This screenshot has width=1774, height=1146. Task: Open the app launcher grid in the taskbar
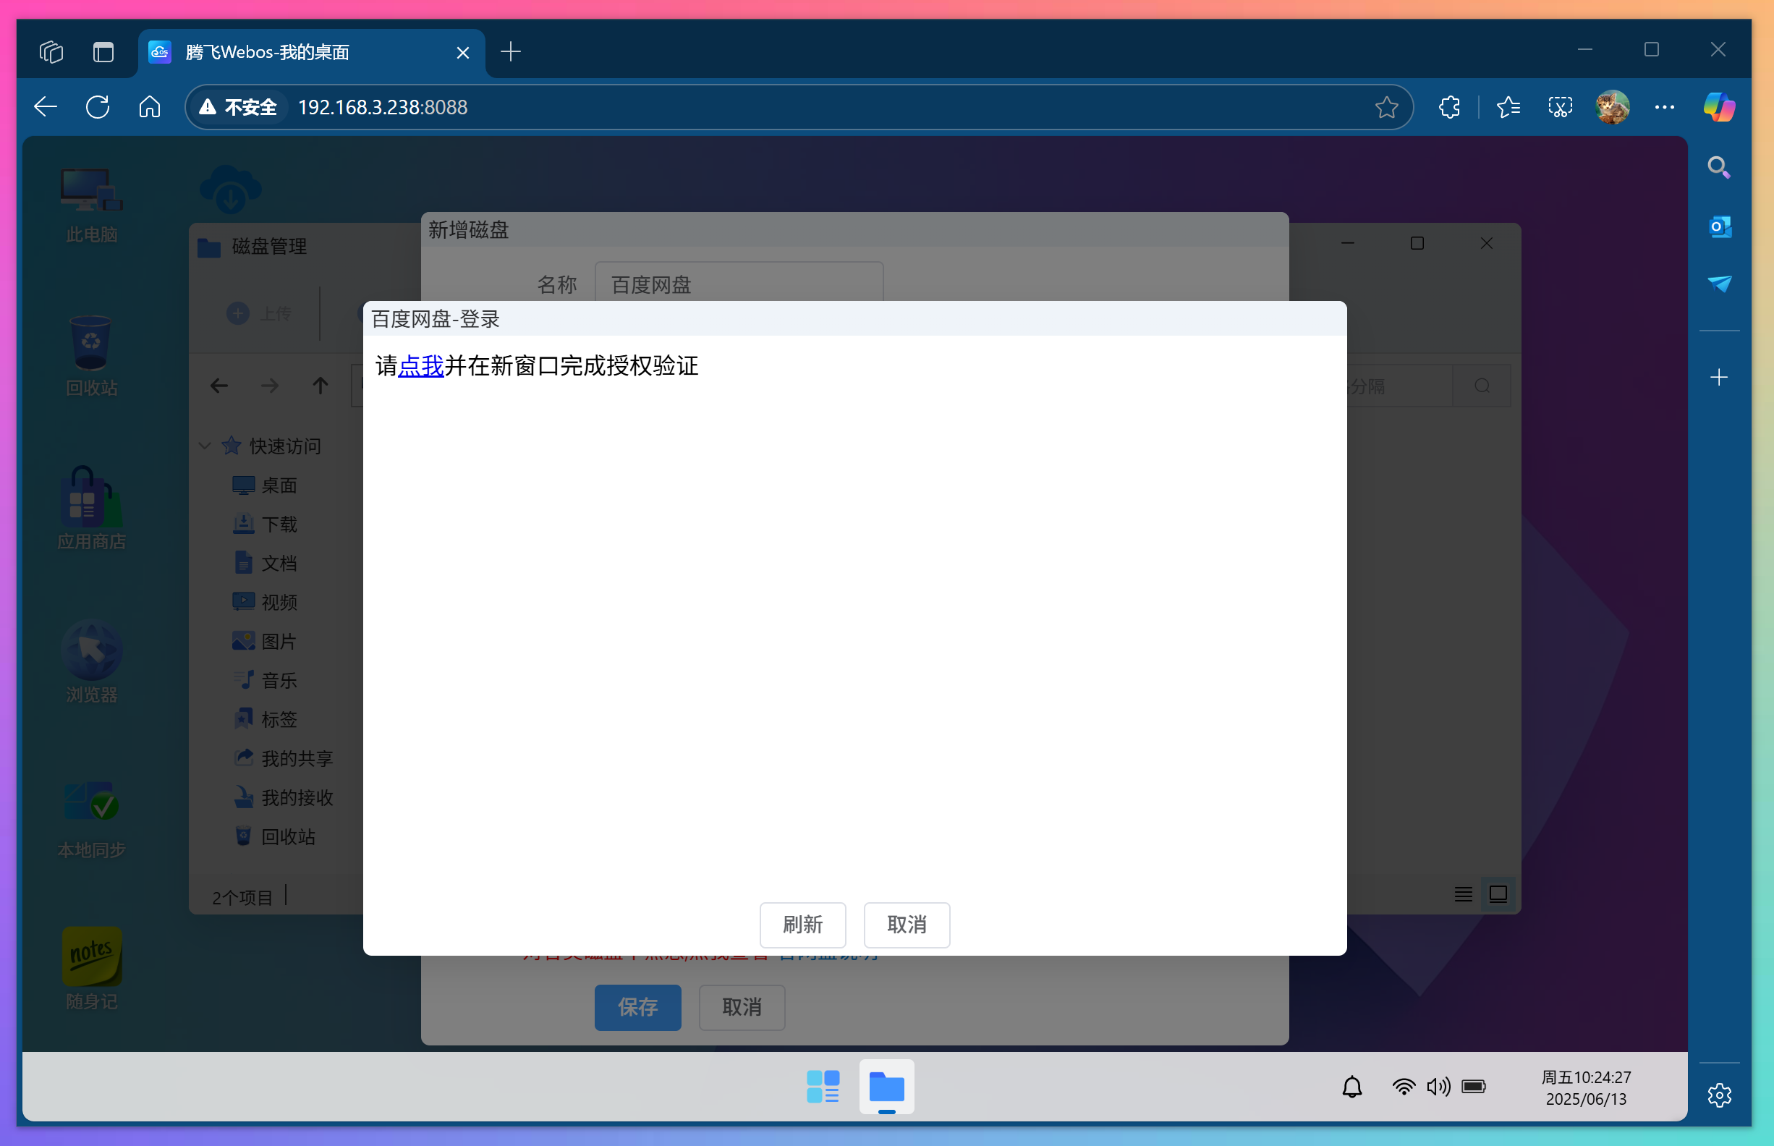click(821, 1087)
